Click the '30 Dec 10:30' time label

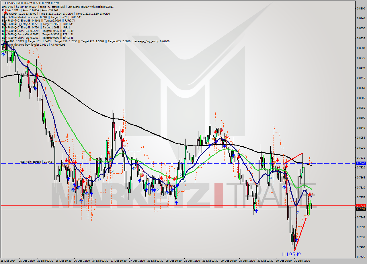tap(284, 261)
